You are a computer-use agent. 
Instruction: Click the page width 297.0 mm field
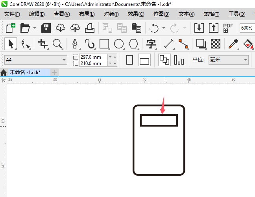point(94,57)
